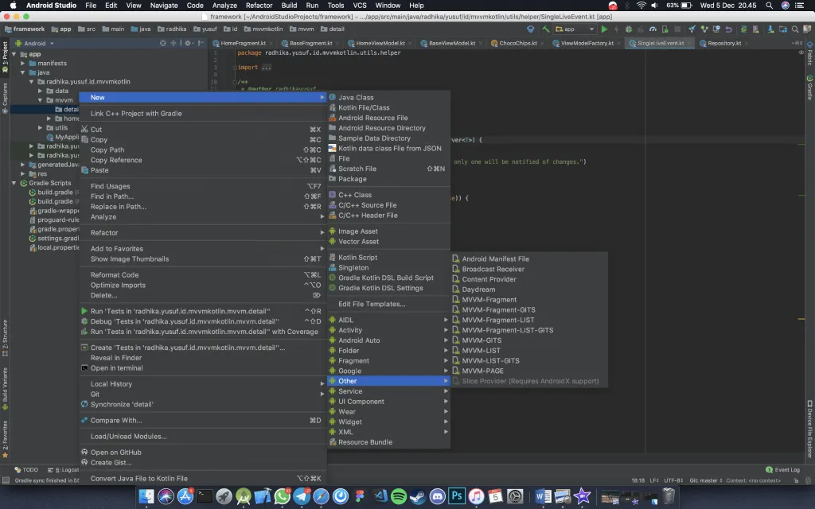
Task: Click the Wi-Fi icon in macOS menu bar
Action: tap(641, 6)
